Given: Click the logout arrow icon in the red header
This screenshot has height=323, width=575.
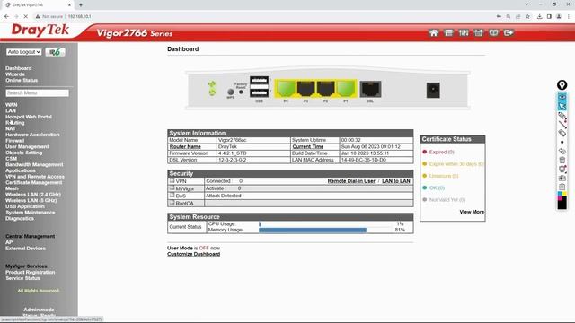Looking at the screenshot, I should (509, 33).
